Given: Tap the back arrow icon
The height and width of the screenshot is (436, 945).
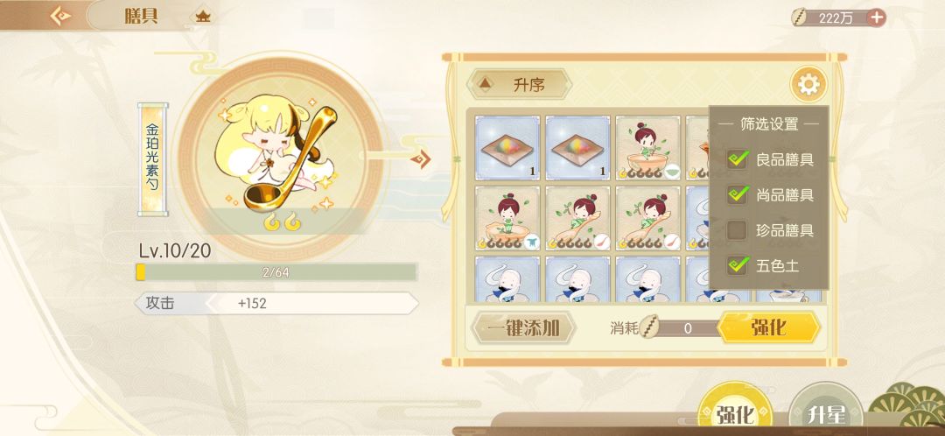Looking at the screenshot, I should (x=60, y=16).
